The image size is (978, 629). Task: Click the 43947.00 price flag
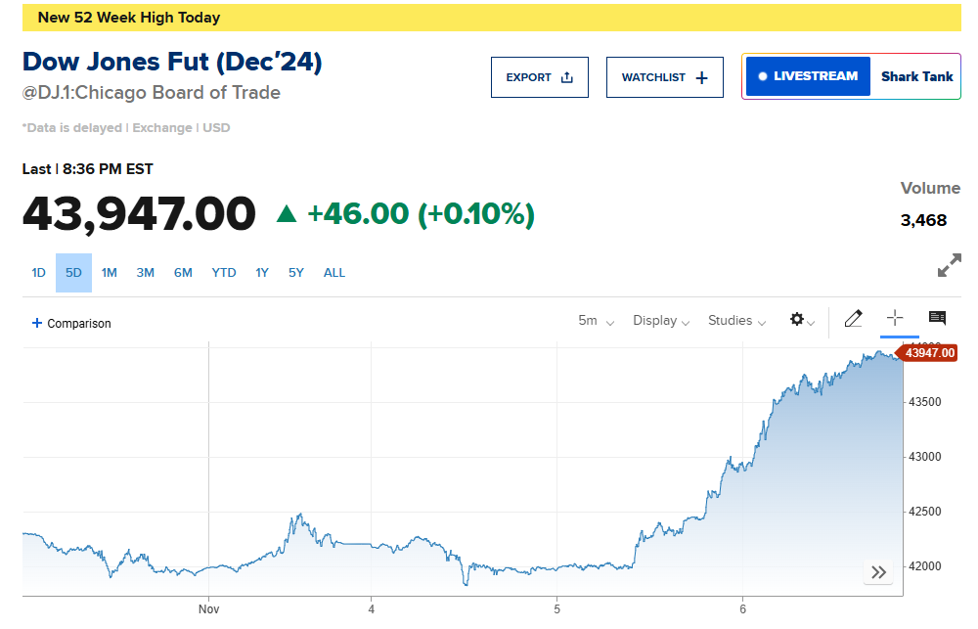coord(927,352)
